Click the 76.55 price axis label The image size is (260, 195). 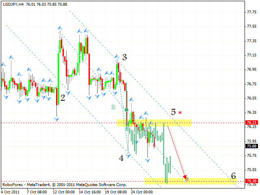pos(251,98)
